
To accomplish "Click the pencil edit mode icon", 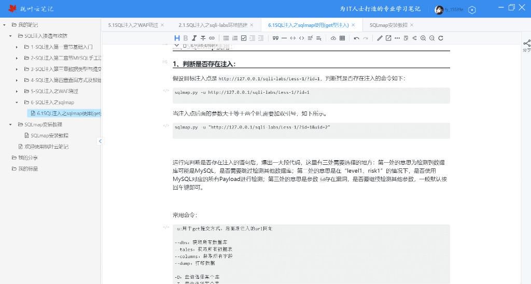I will (x=380, y=38).
